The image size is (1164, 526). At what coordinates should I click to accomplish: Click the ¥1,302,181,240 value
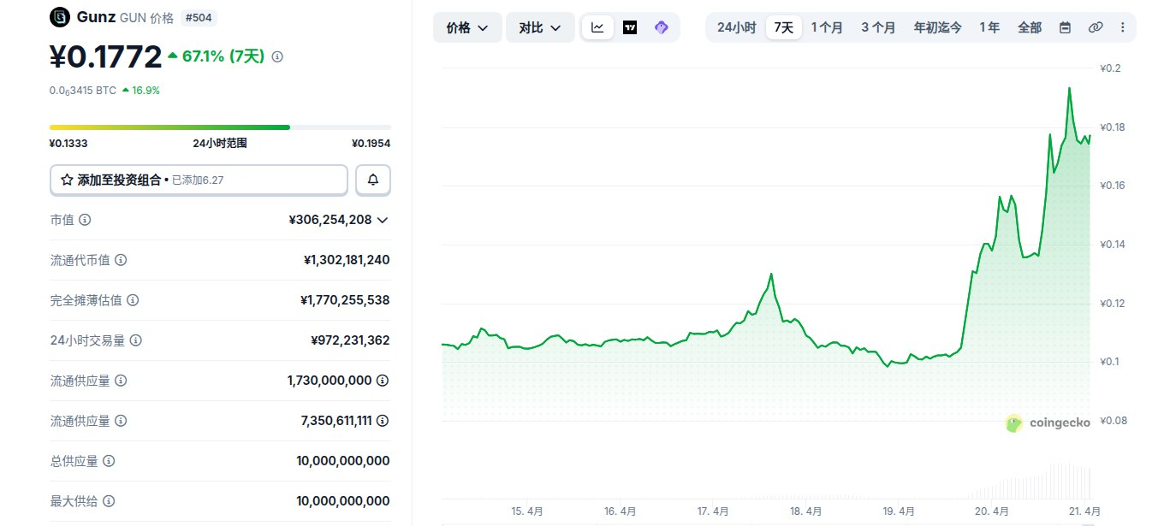pyautogui.click(x=347, y=260)
